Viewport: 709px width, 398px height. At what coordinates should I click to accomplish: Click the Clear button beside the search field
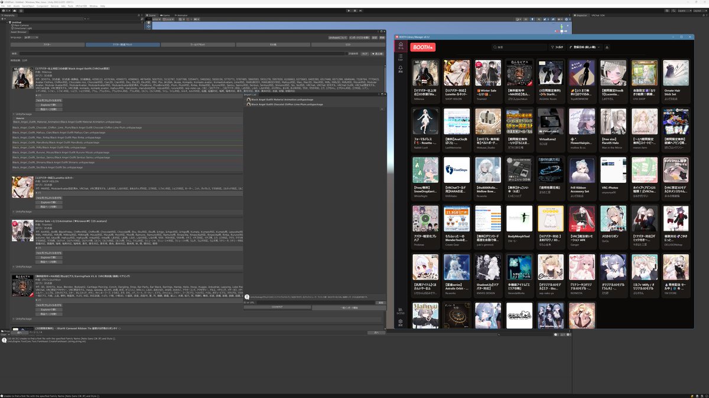tap(365, 53)
